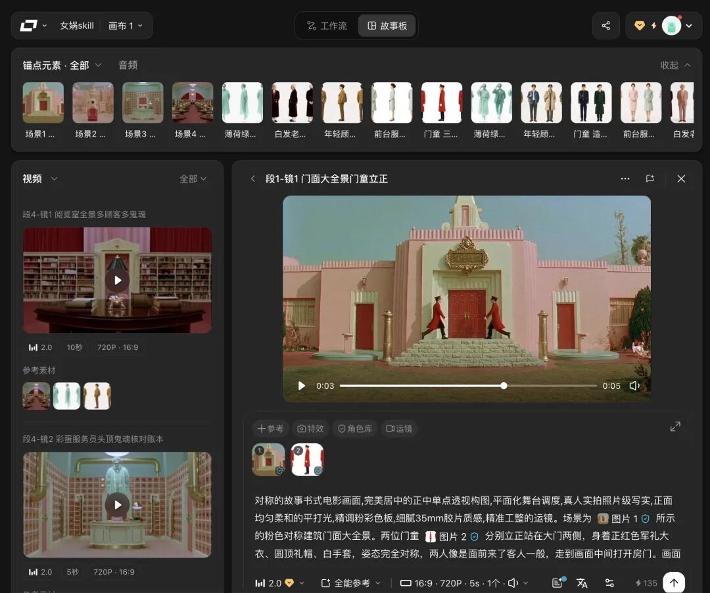Image resolution: width=710 pixels, height=593 pixels.
Task: Select the 场景2 anchor thumbnail
Action: click(93, 102)
